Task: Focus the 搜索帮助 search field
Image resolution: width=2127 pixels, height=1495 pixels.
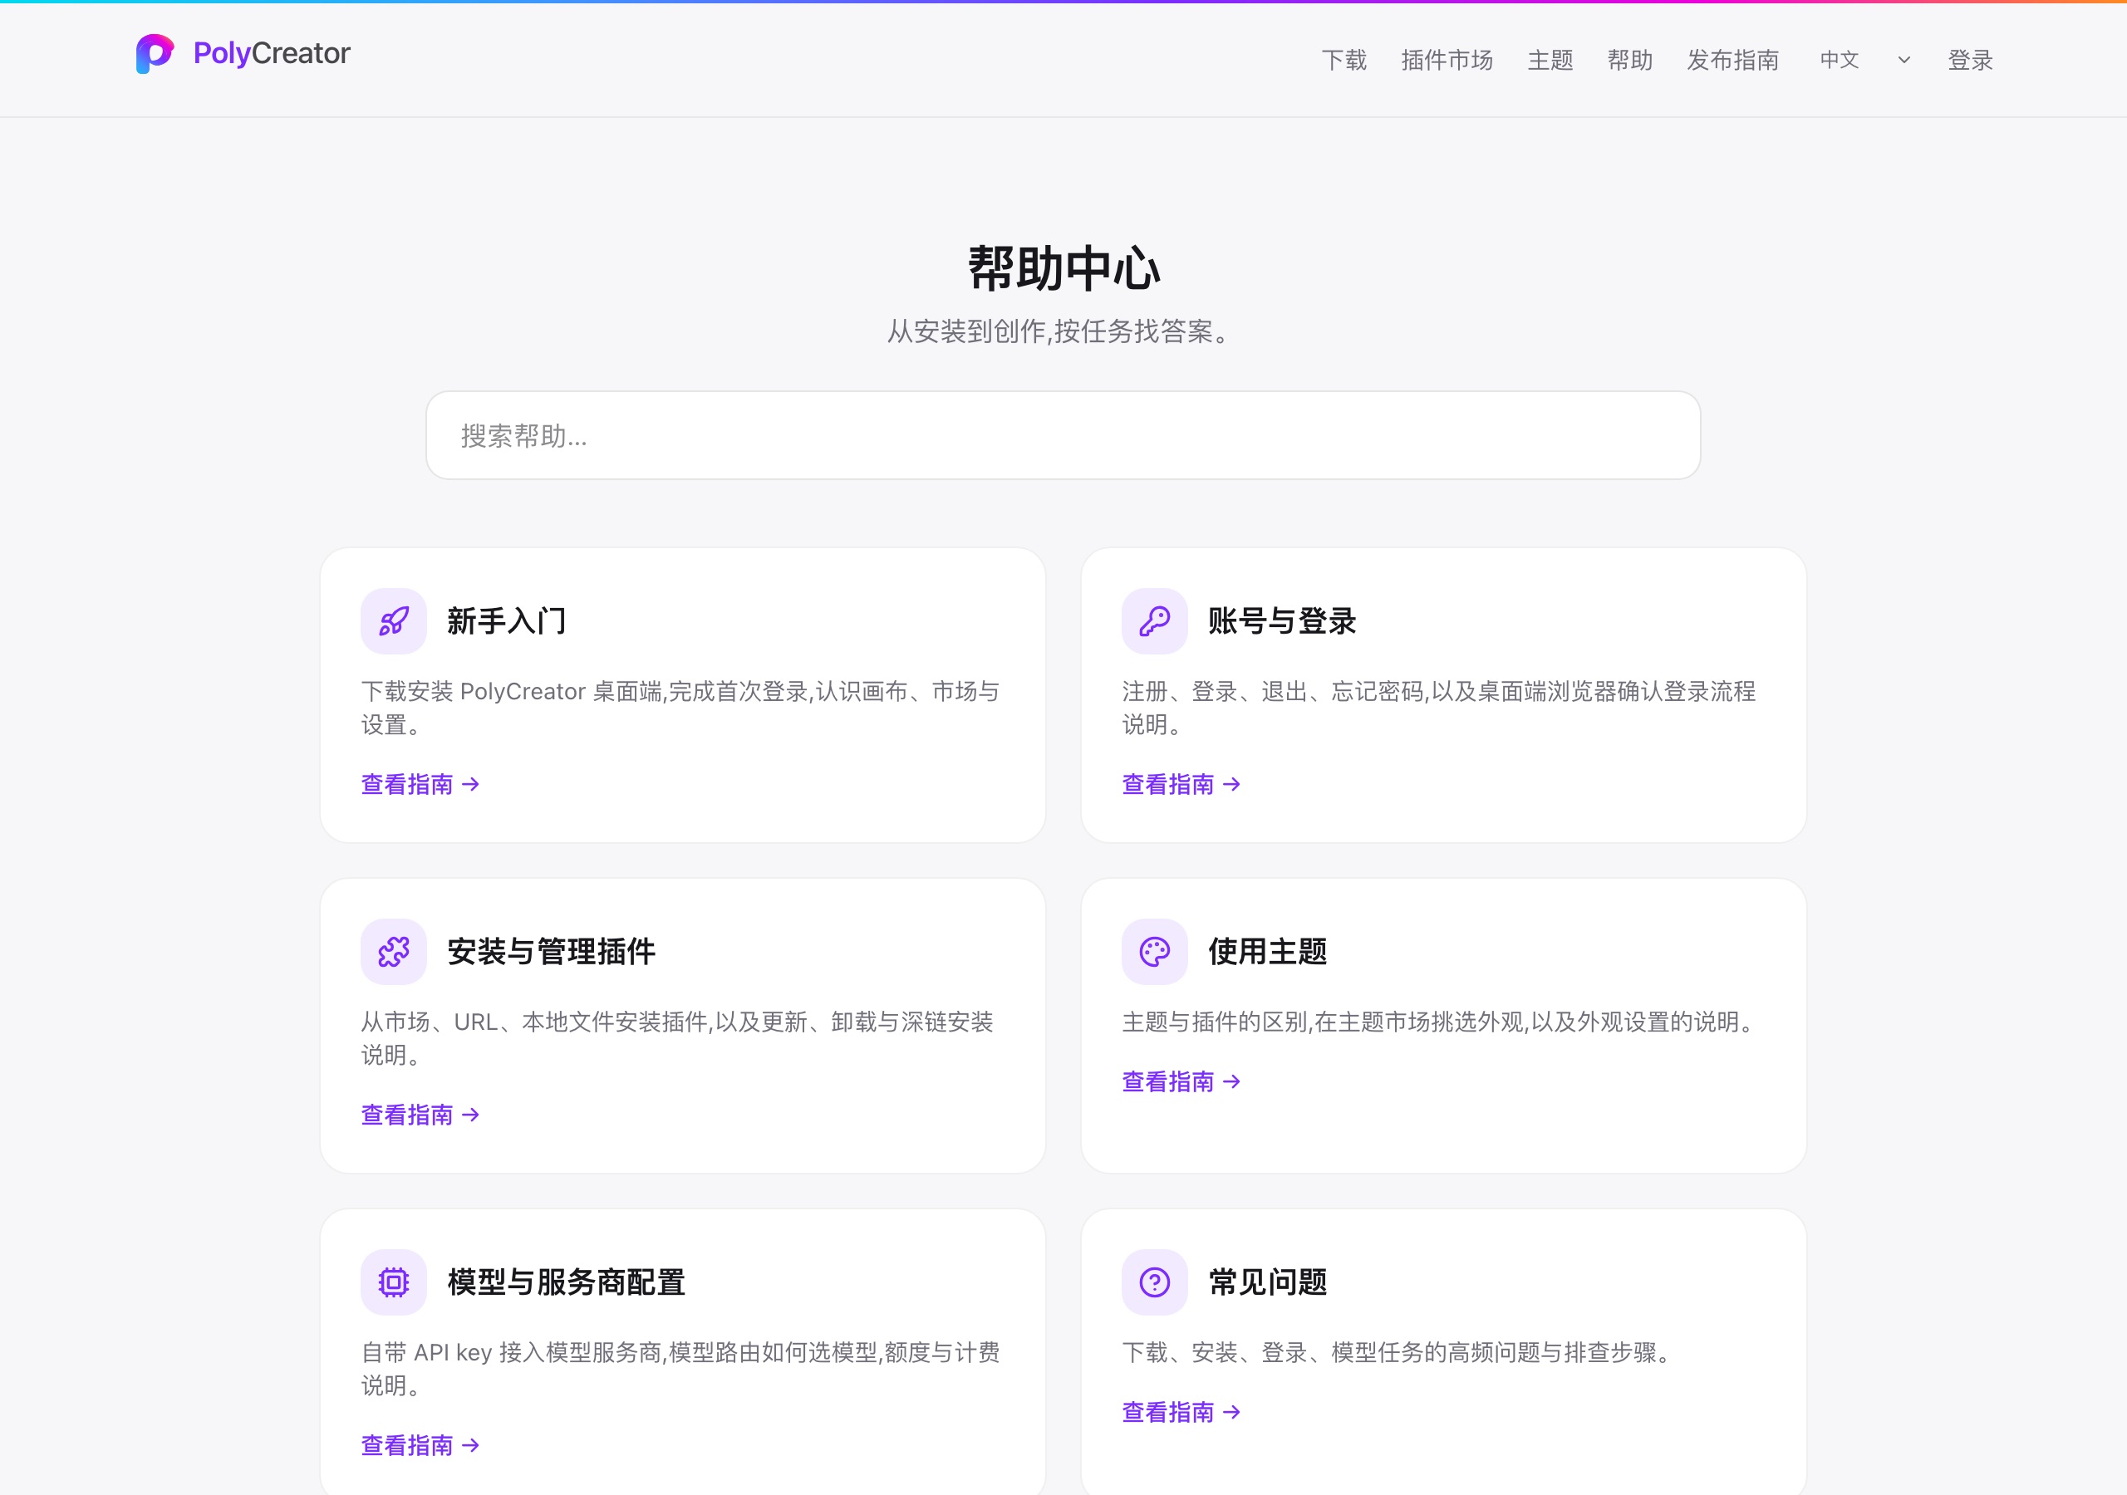Action: point(1063,435)
